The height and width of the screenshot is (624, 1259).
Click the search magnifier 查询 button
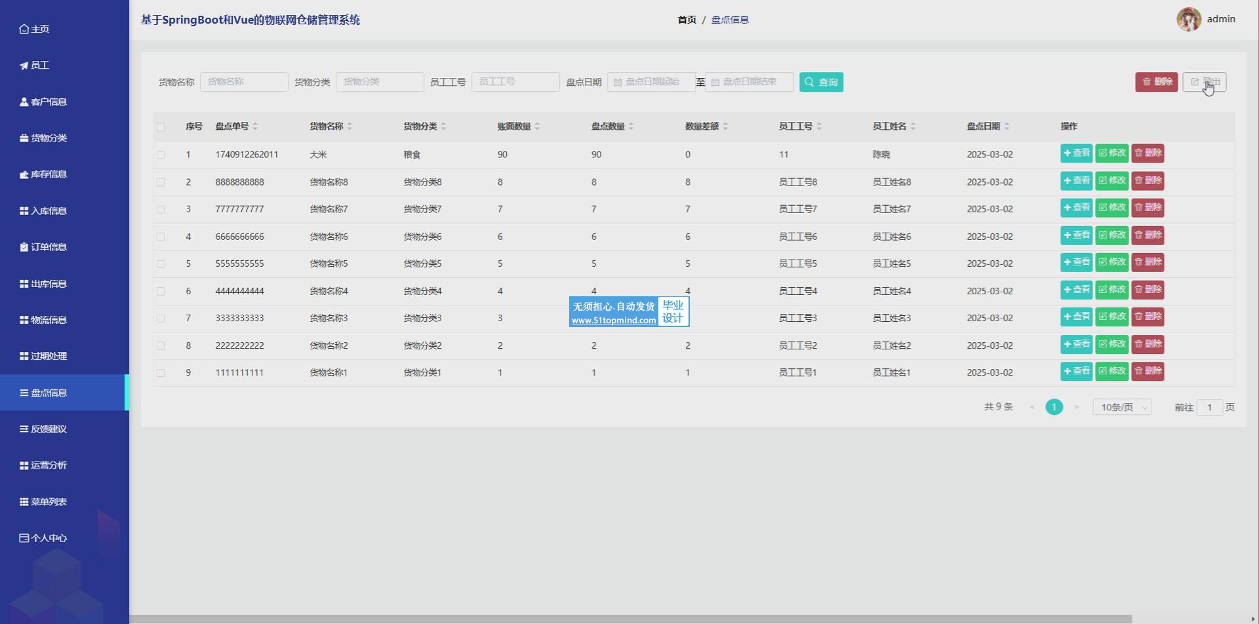pos(821,82)
